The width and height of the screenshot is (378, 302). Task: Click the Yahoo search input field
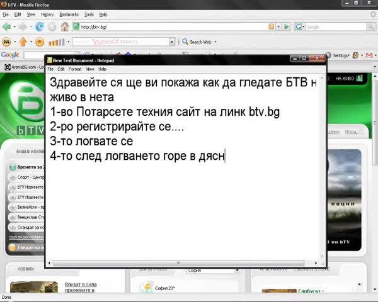[x=120, y=42]
